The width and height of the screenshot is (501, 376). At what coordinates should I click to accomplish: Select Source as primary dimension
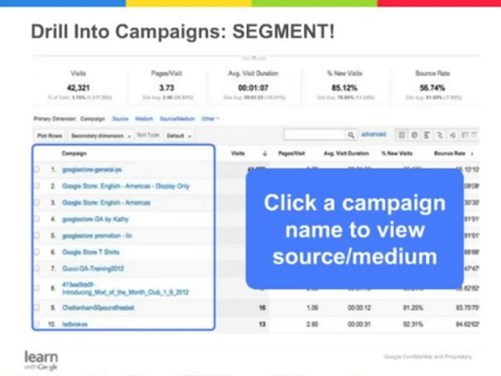pyautogui.click(x=120, y=119)
